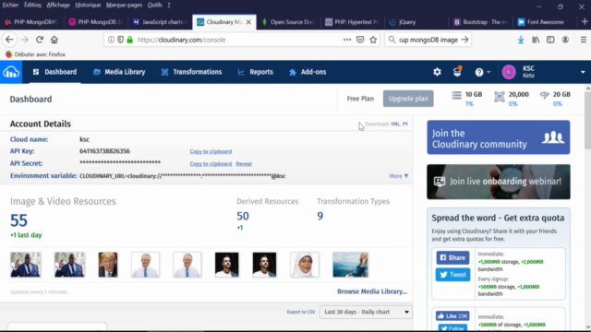591x332 pixels.
Task: Open Firefox library icon
Action: 536,40
